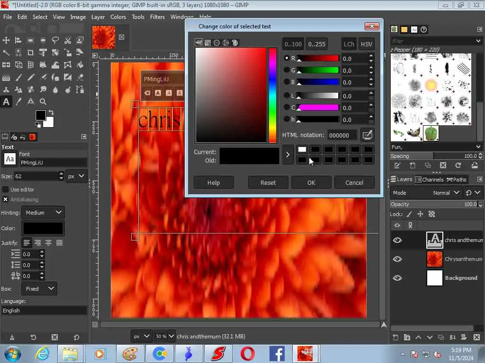Image resolution: width=485 pixels, height=363 pixels.
Task: Switch scale to 0..255 range
Action: [317, 44]
